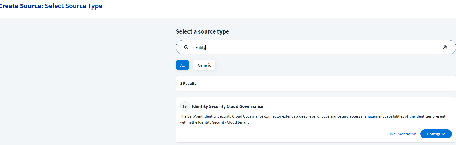Configure Identity Security Cloud Governance source
Screen dimensions: 456x145
point(436,134)
